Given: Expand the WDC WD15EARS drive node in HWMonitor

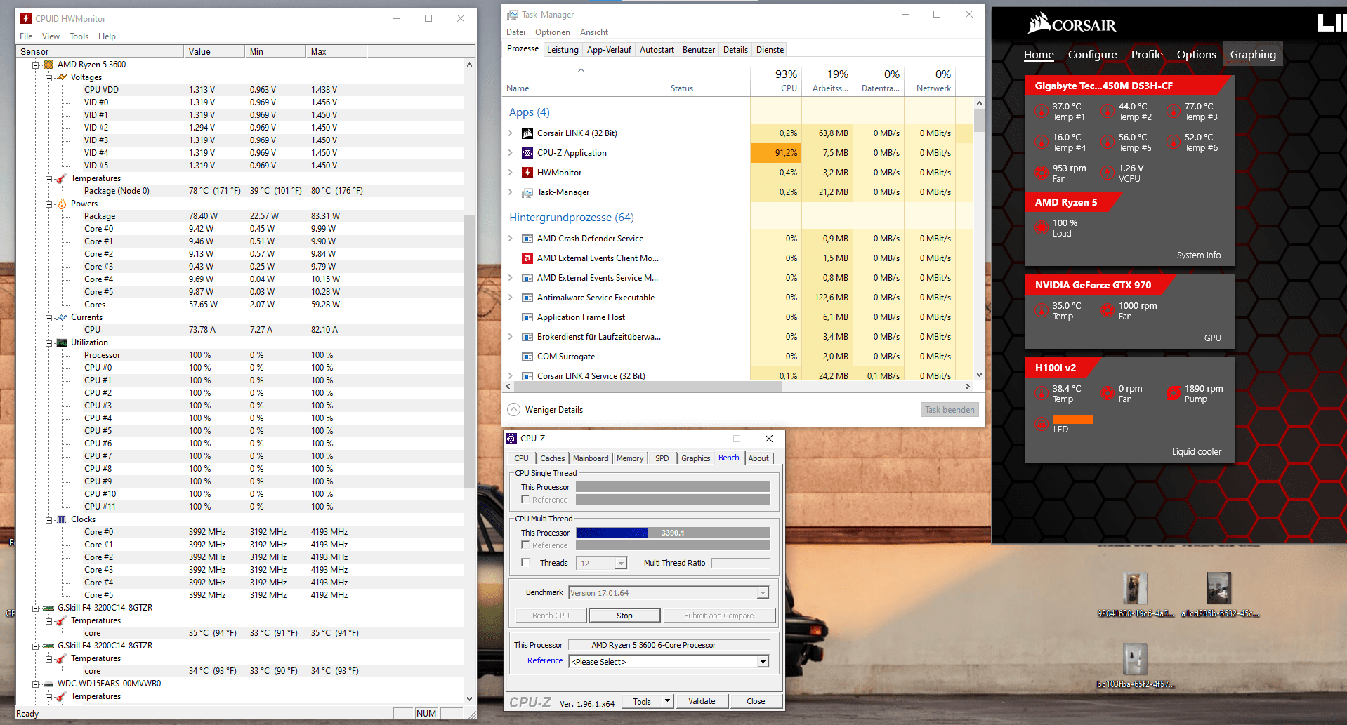Looking at the screenshot, I should coord(35,684).
